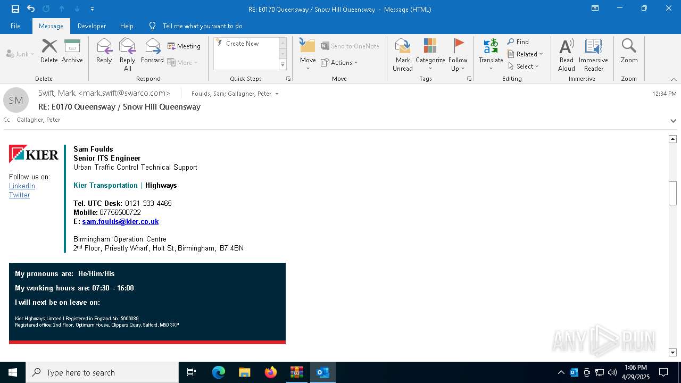This screenshot has width=681, height=383.
Task: Click the sam.foulds@kier.co.uk email link
Action: point(120,221)
